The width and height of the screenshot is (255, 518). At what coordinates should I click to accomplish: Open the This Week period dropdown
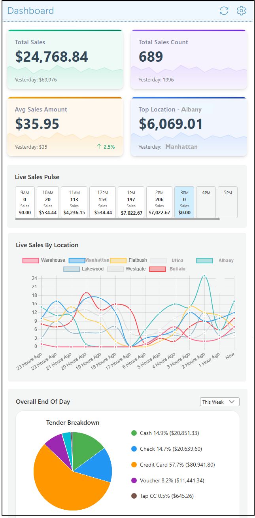point(219,402)
